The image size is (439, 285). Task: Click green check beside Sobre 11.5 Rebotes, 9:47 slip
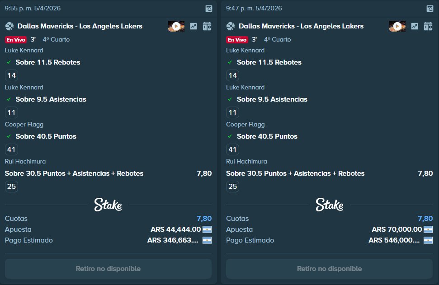[x=230, y=62]
